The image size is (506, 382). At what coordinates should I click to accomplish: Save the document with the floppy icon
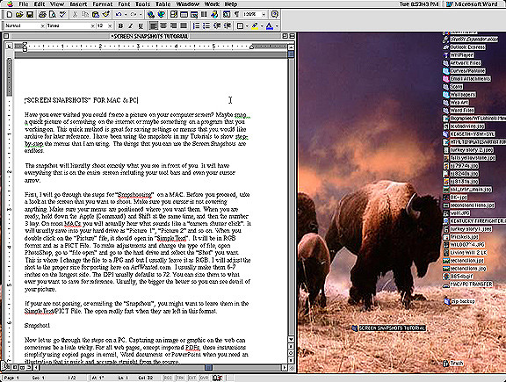click(x=30, y=15)
